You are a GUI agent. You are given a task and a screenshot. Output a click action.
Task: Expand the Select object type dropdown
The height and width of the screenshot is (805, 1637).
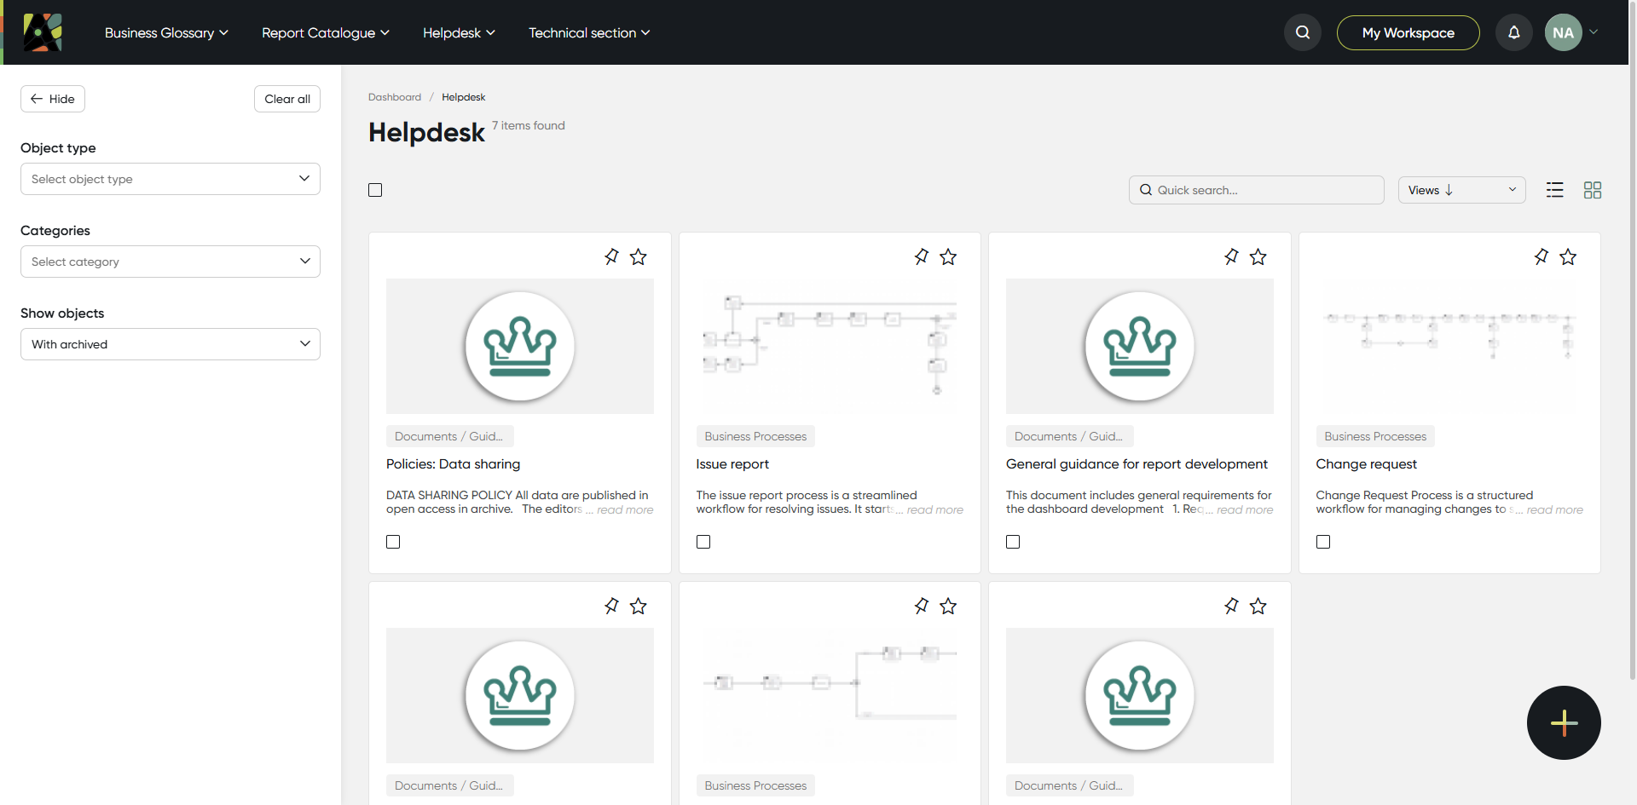(171, 179)
